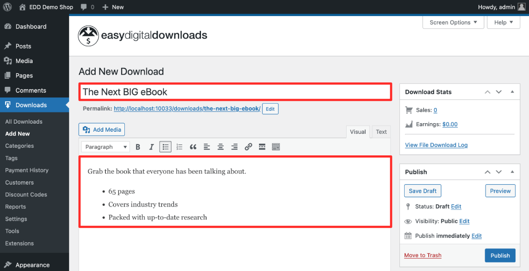Screen dimensions: 529x271
Task: Open the Earnings $0.00 link
Action: 450,124
